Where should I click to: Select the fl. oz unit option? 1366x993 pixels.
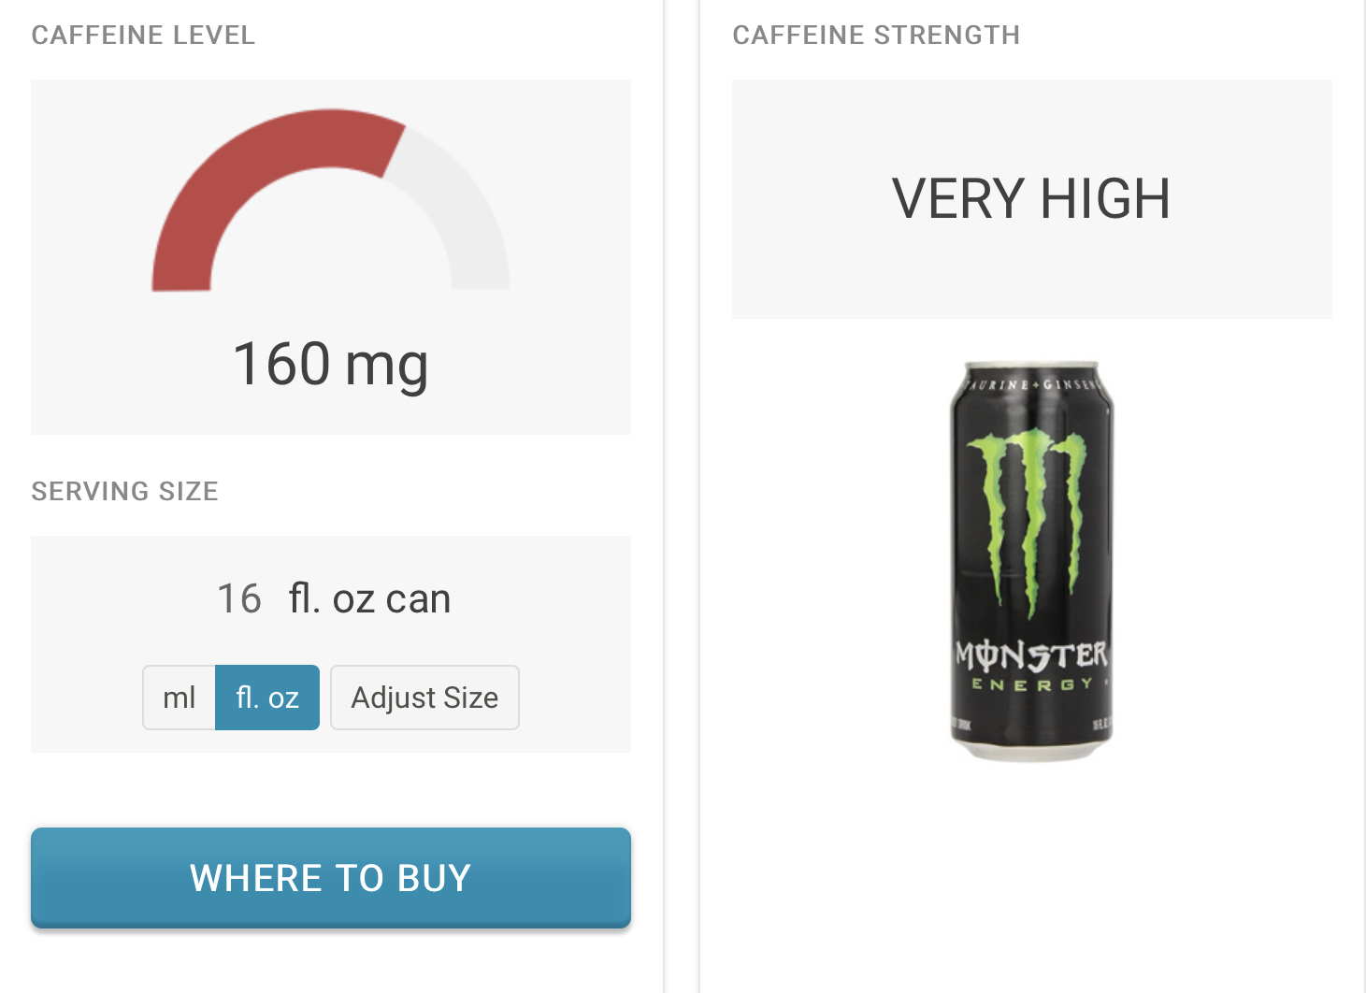[267, 698]
